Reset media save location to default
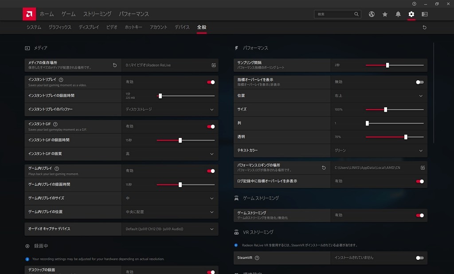 click(x=115, y=65)
